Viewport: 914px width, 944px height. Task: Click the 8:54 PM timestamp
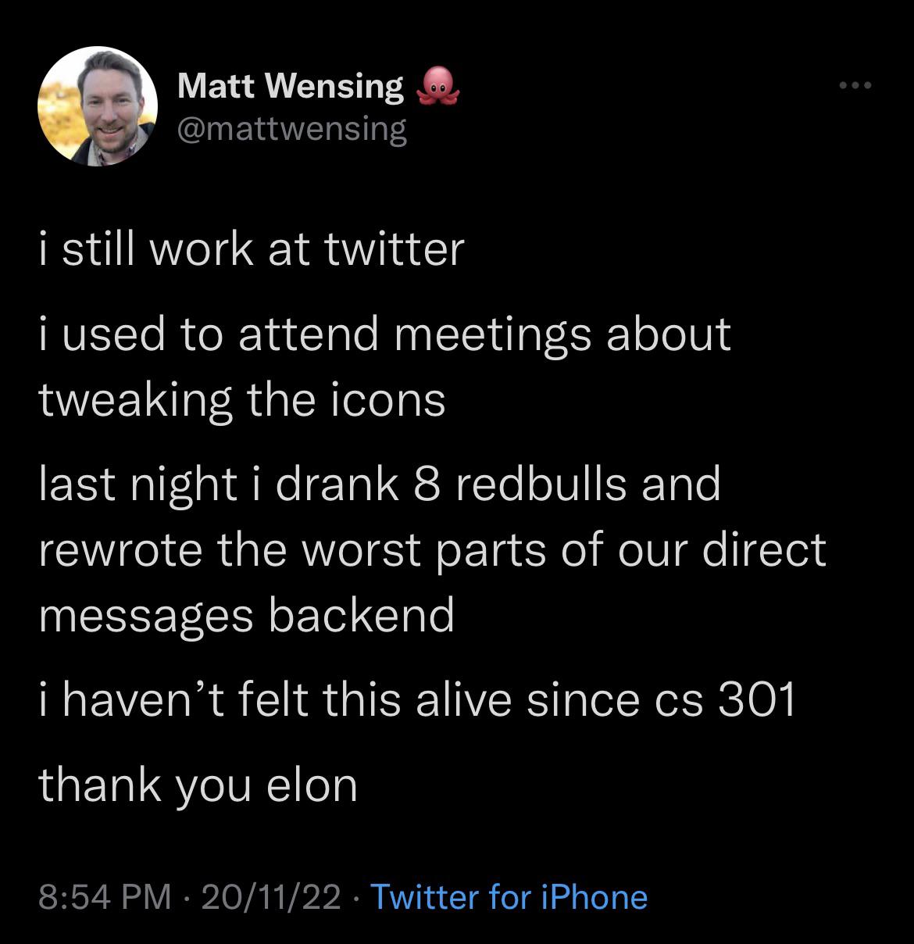point(105,897)
